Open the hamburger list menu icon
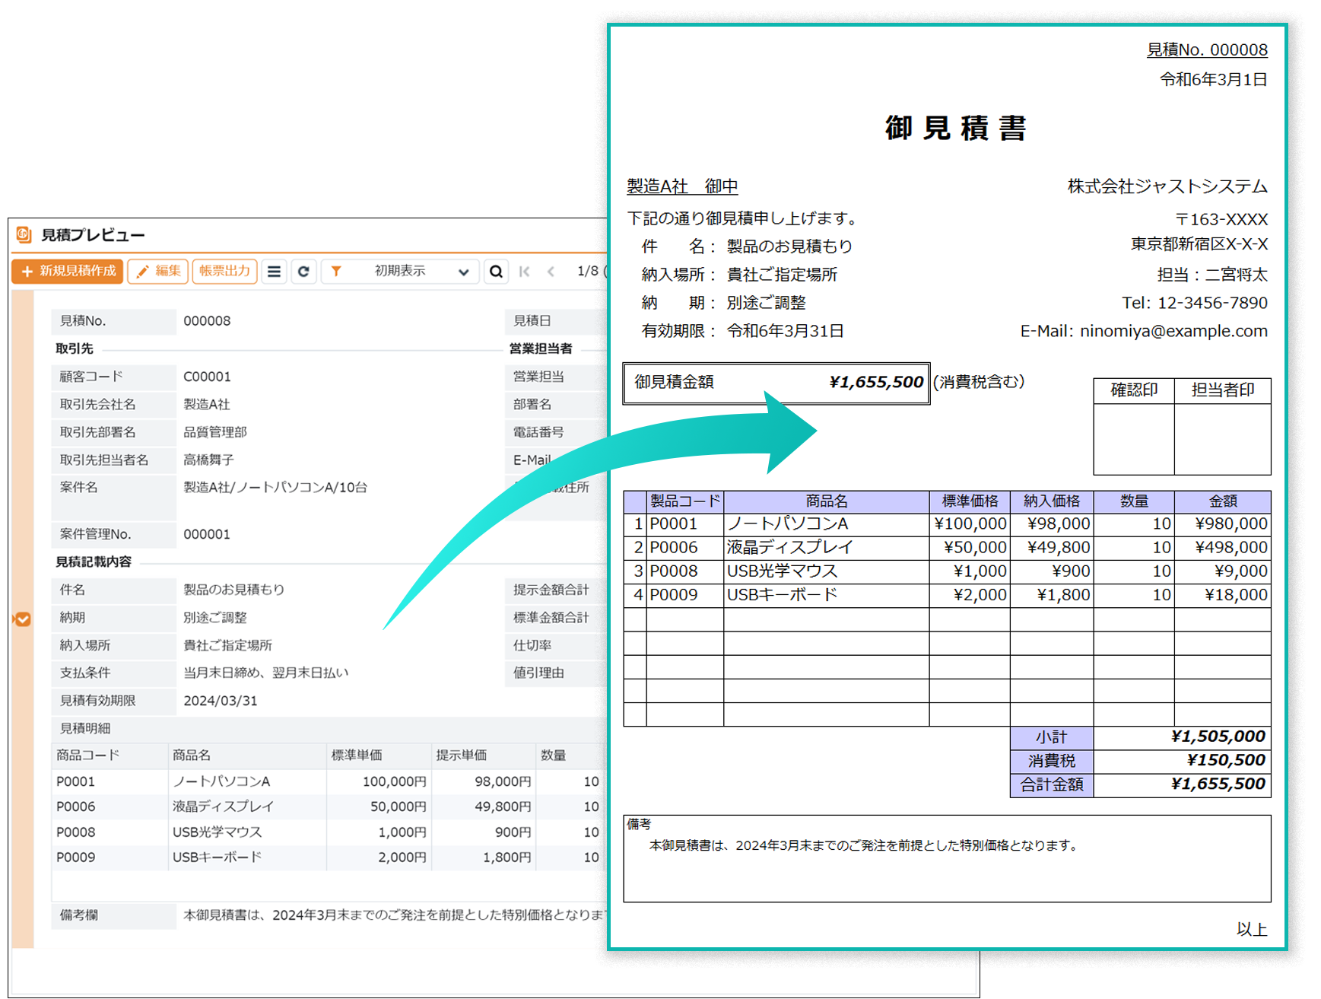 tap(275, 272)
